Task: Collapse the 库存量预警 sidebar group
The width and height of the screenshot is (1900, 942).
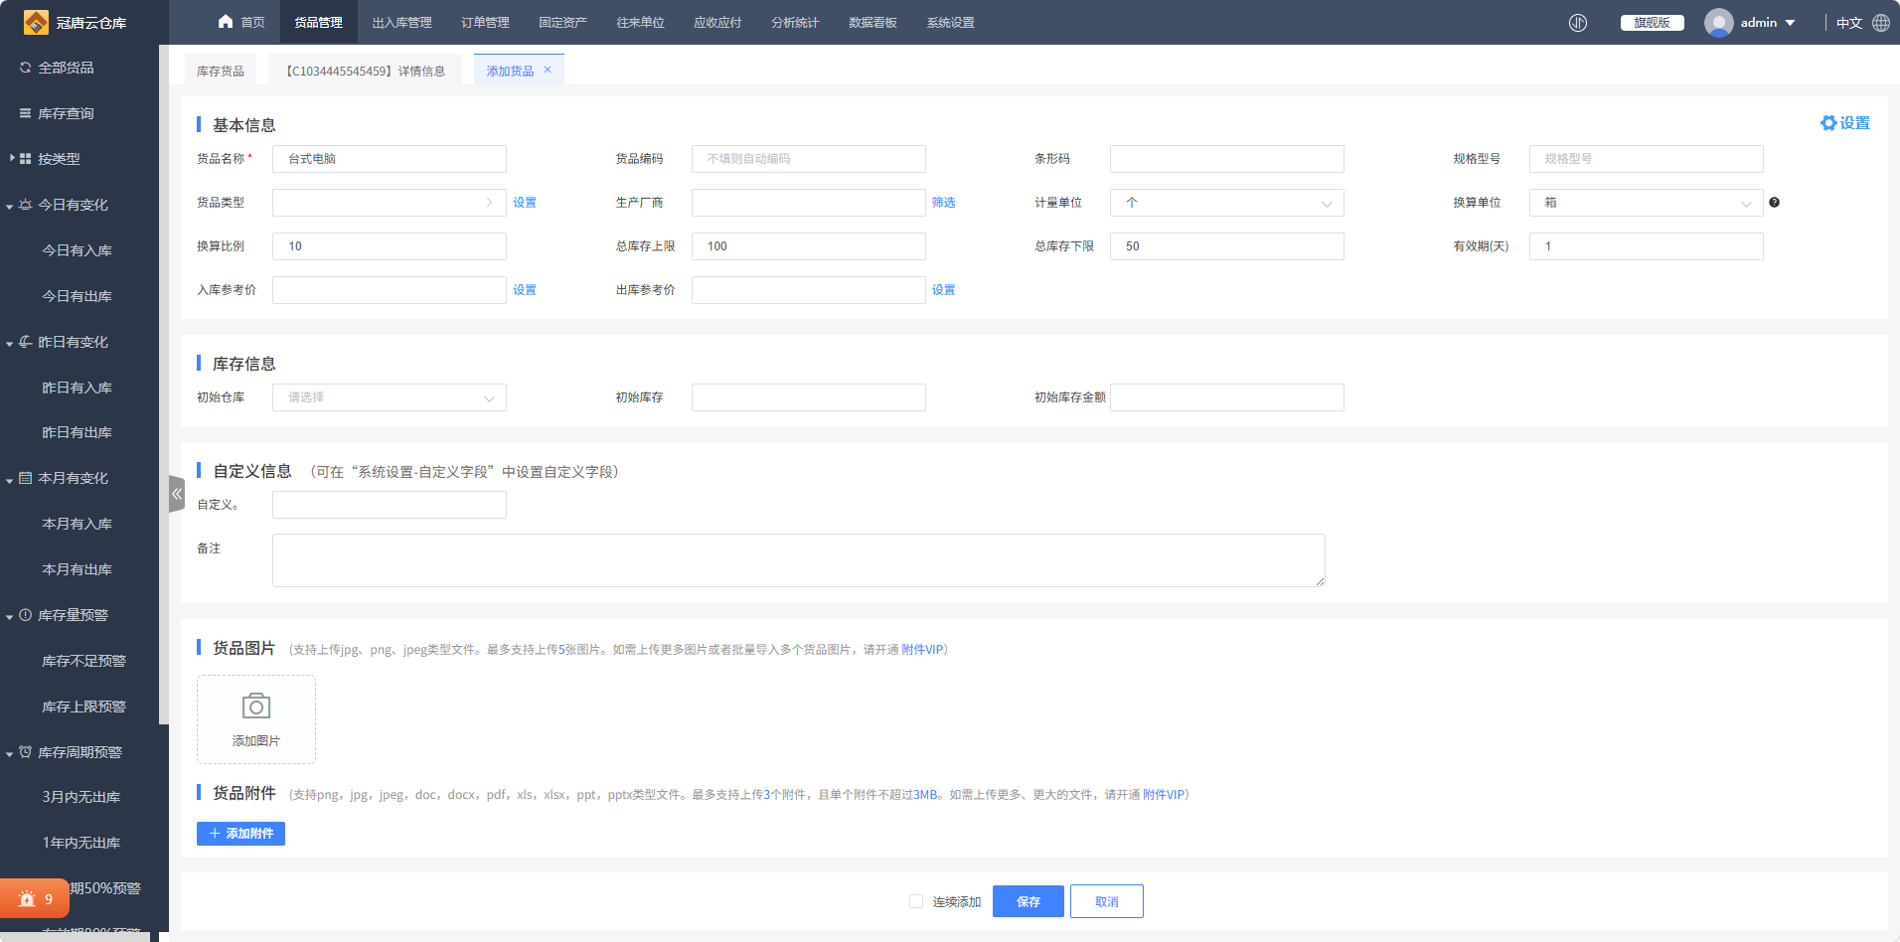Action: click(10, 617)
